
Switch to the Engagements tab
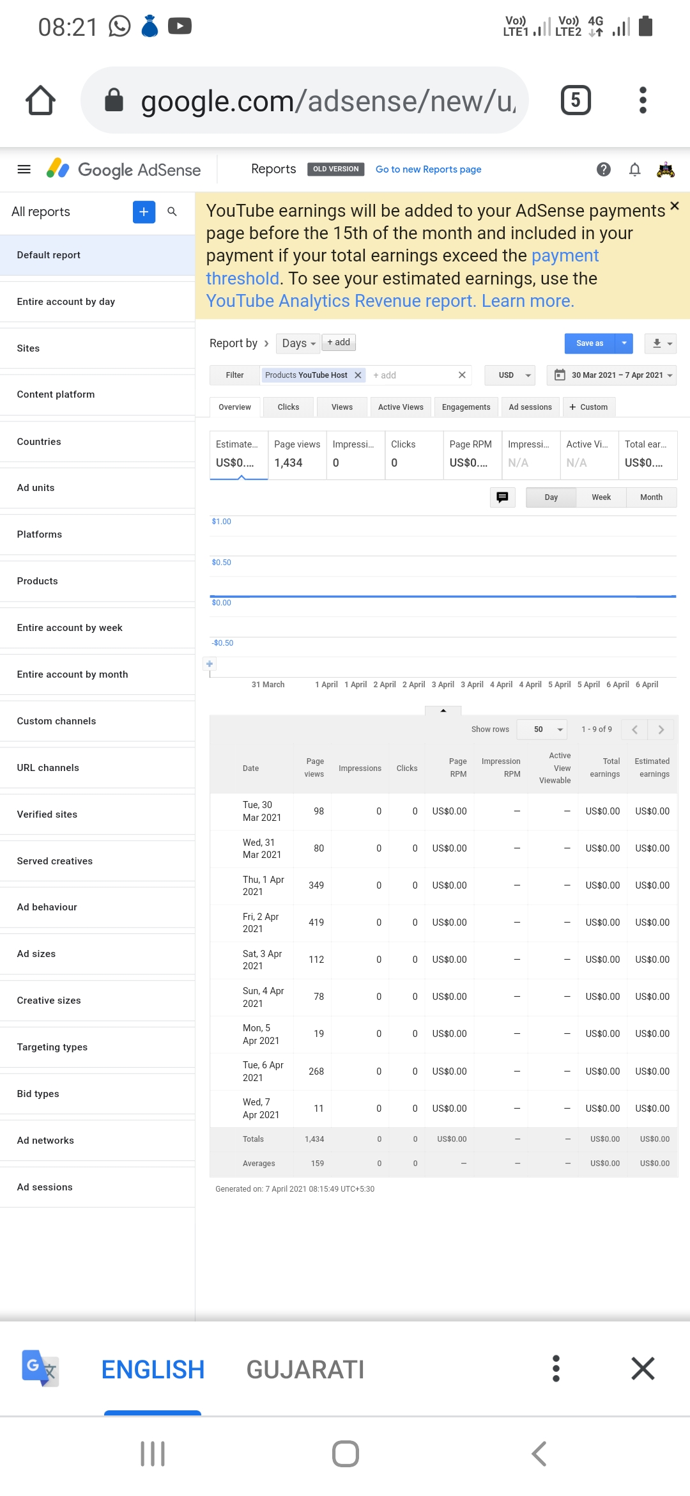pos(466,407)
